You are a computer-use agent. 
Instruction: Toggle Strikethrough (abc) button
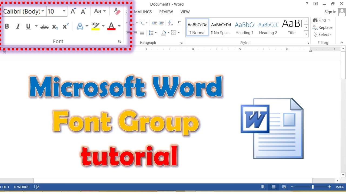click(x=44, y=26)
